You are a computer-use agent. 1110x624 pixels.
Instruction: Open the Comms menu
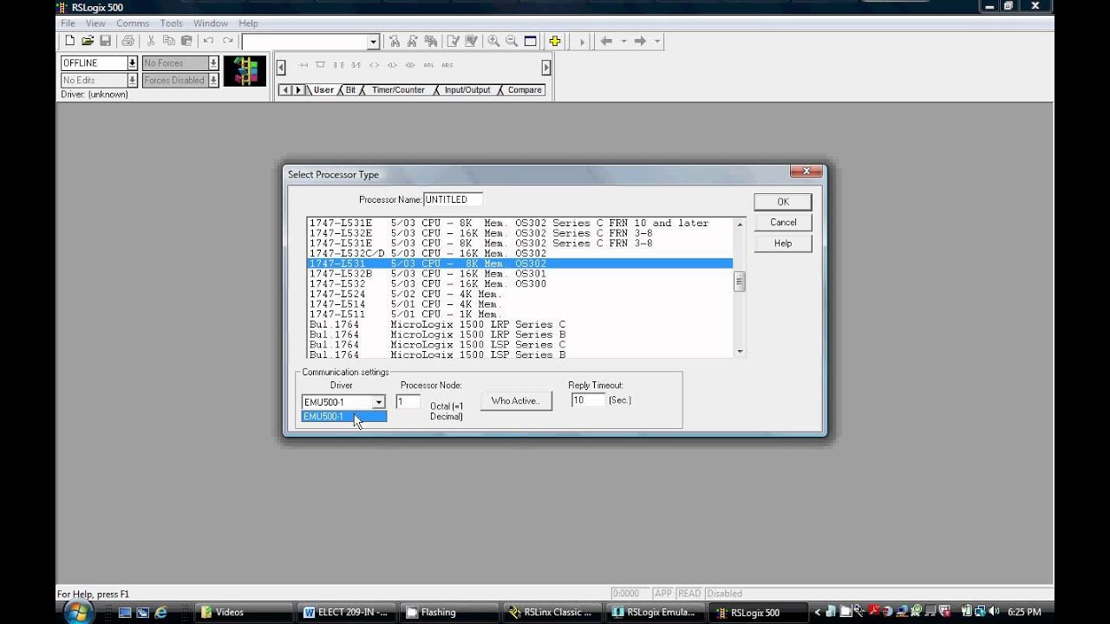coord(133,23)
